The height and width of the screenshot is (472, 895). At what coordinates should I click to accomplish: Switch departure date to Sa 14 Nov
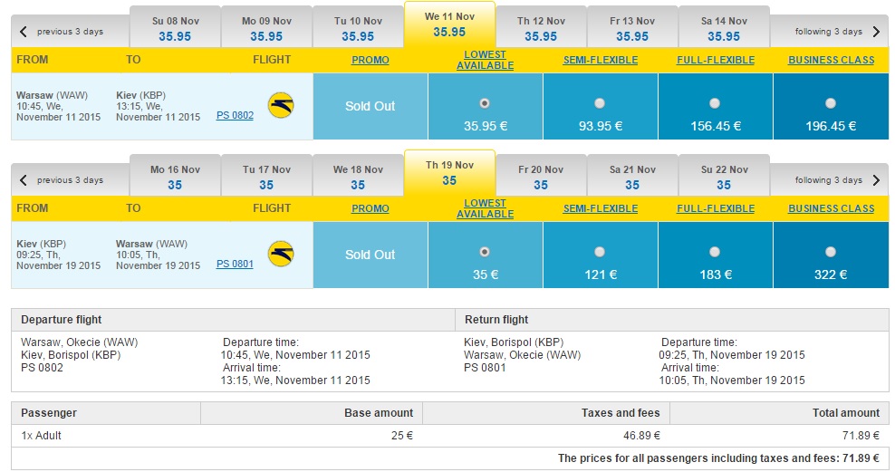click(x=724, y=28)
